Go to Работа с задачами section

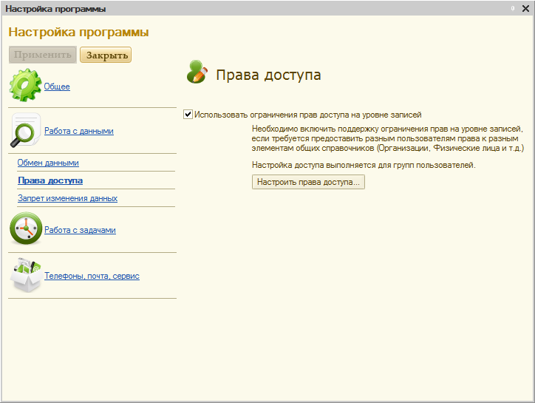(x=80, y=230)
